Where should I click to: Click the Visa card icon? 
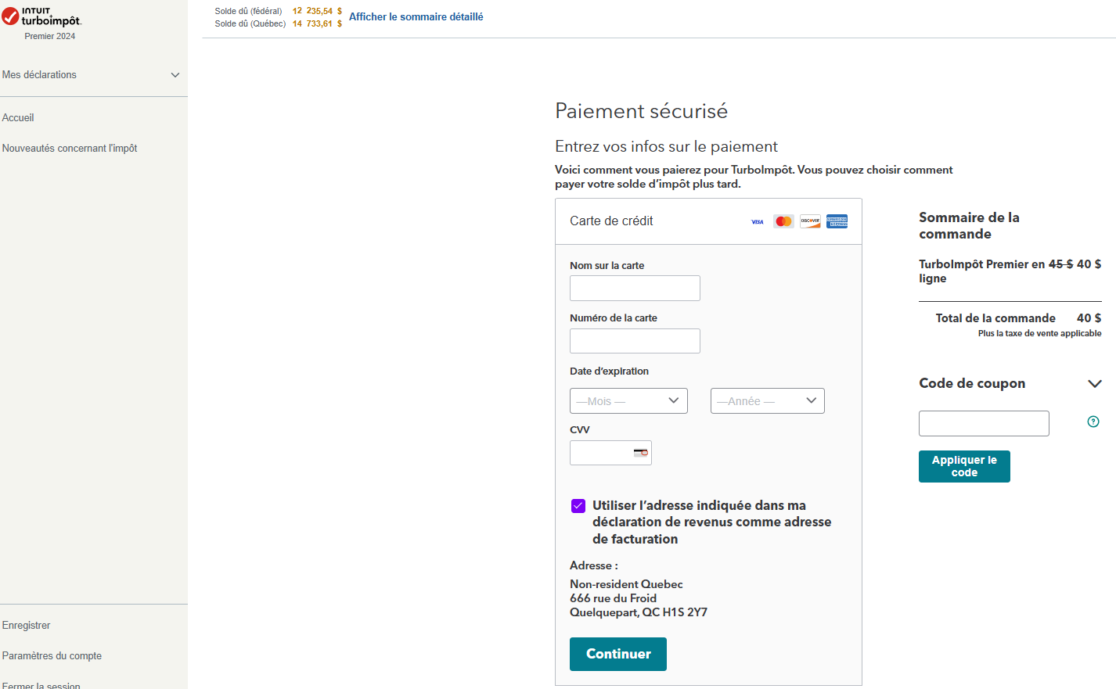pyautogui.click(x=757, y=222)
